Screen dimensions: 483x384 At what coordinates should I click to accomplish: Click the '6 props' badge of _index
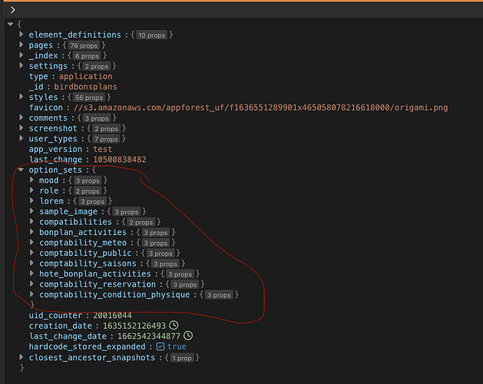tap(88, 56)
